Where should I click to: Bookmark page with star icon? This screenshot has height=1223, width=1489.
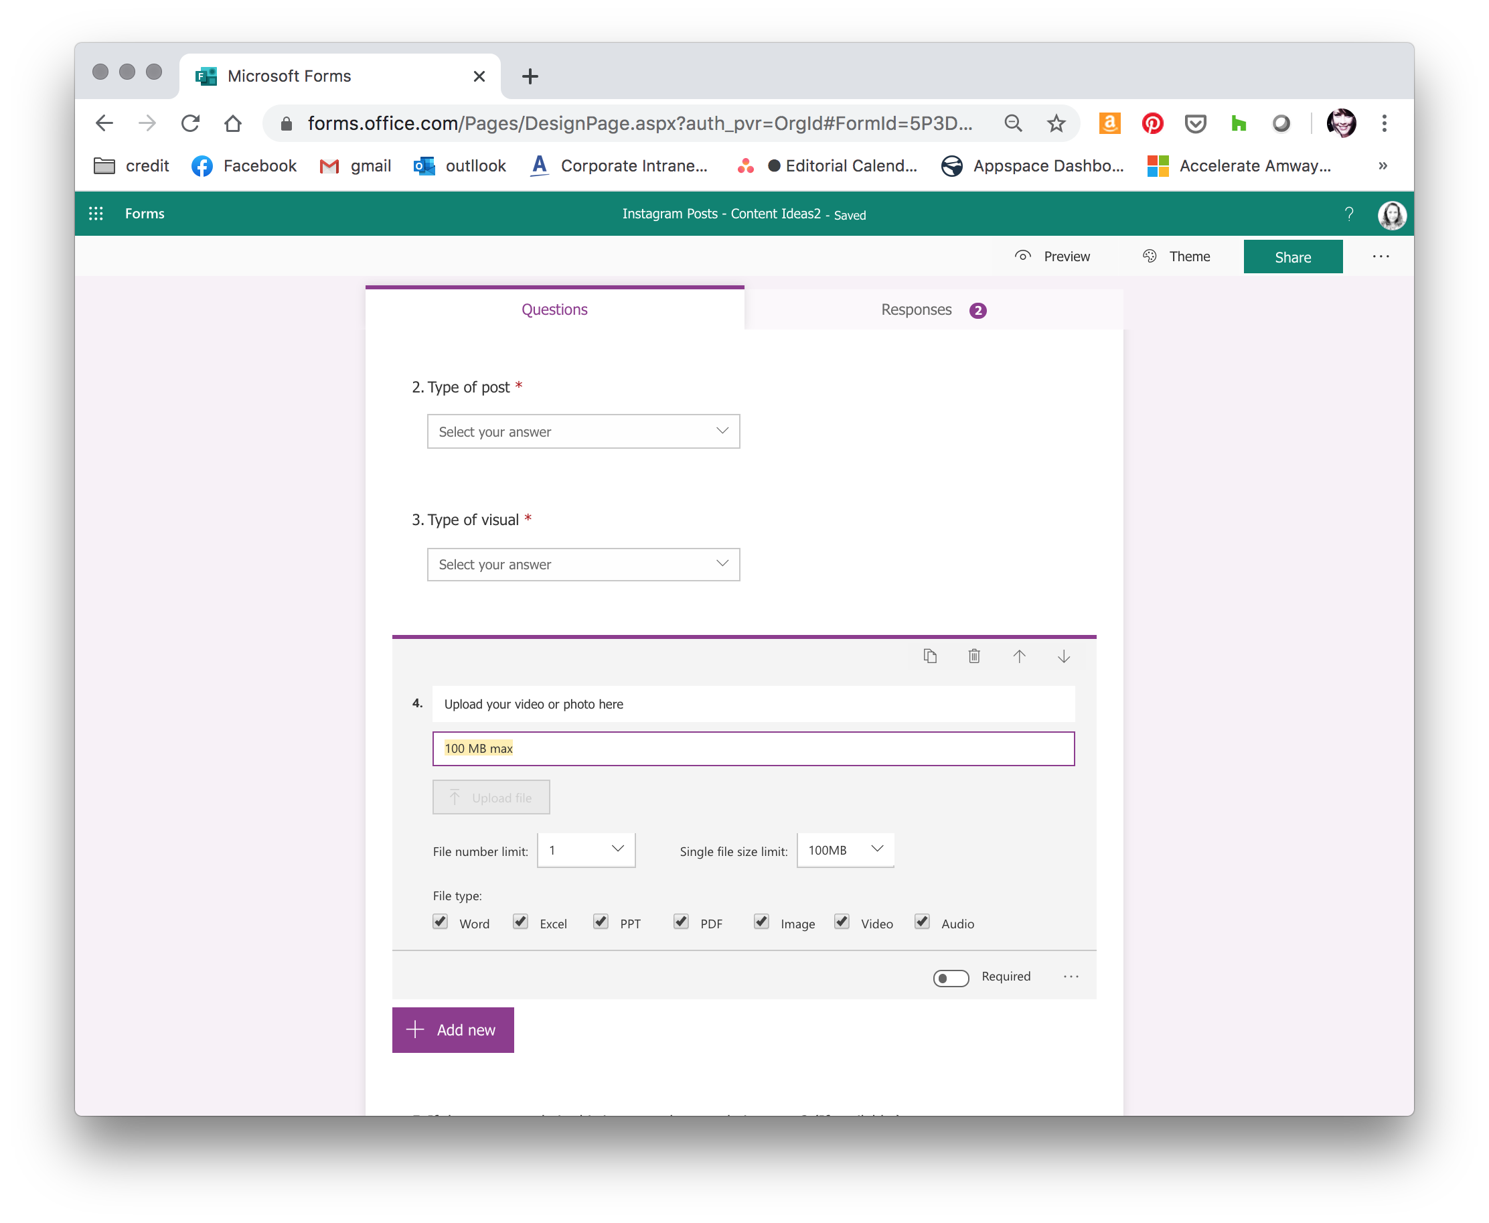[x=1056, y=124]
